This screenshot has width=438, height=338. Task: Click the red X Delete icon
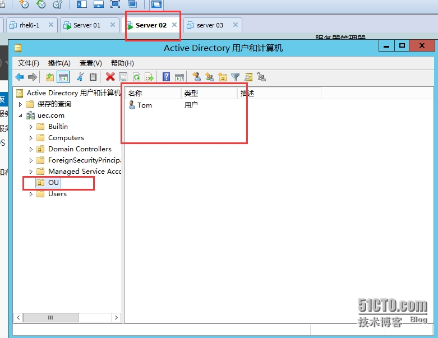pos(110,77)
